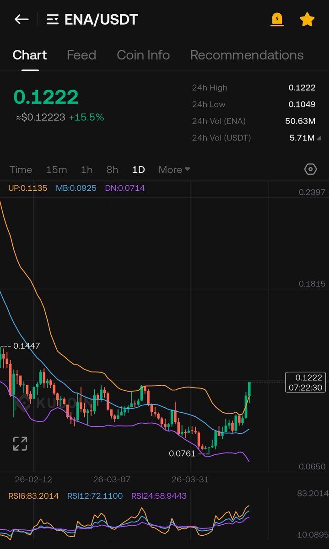Toggle the favorite star for ENA/USDT

coord(307,20)
